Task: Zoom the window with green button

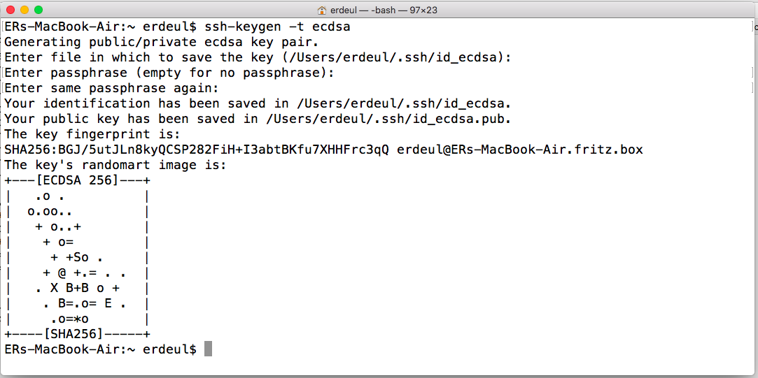Action: point(38,10)
